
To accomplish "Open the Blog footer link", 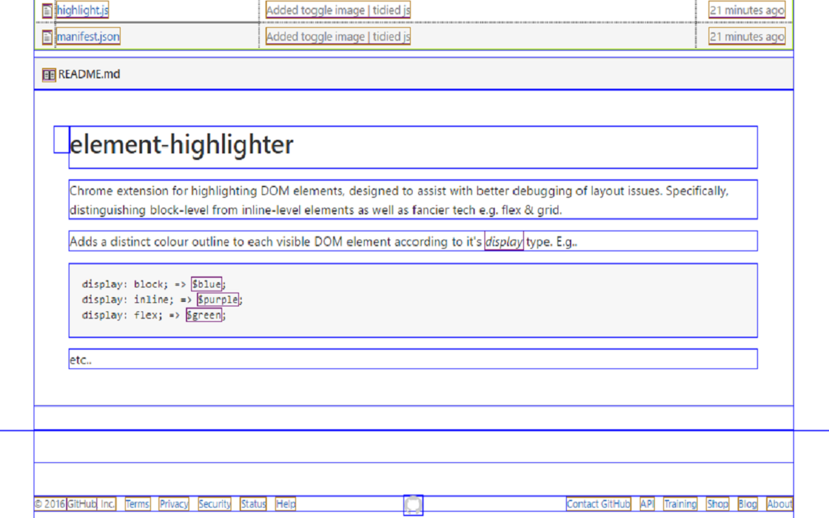I will pos(747,504).
